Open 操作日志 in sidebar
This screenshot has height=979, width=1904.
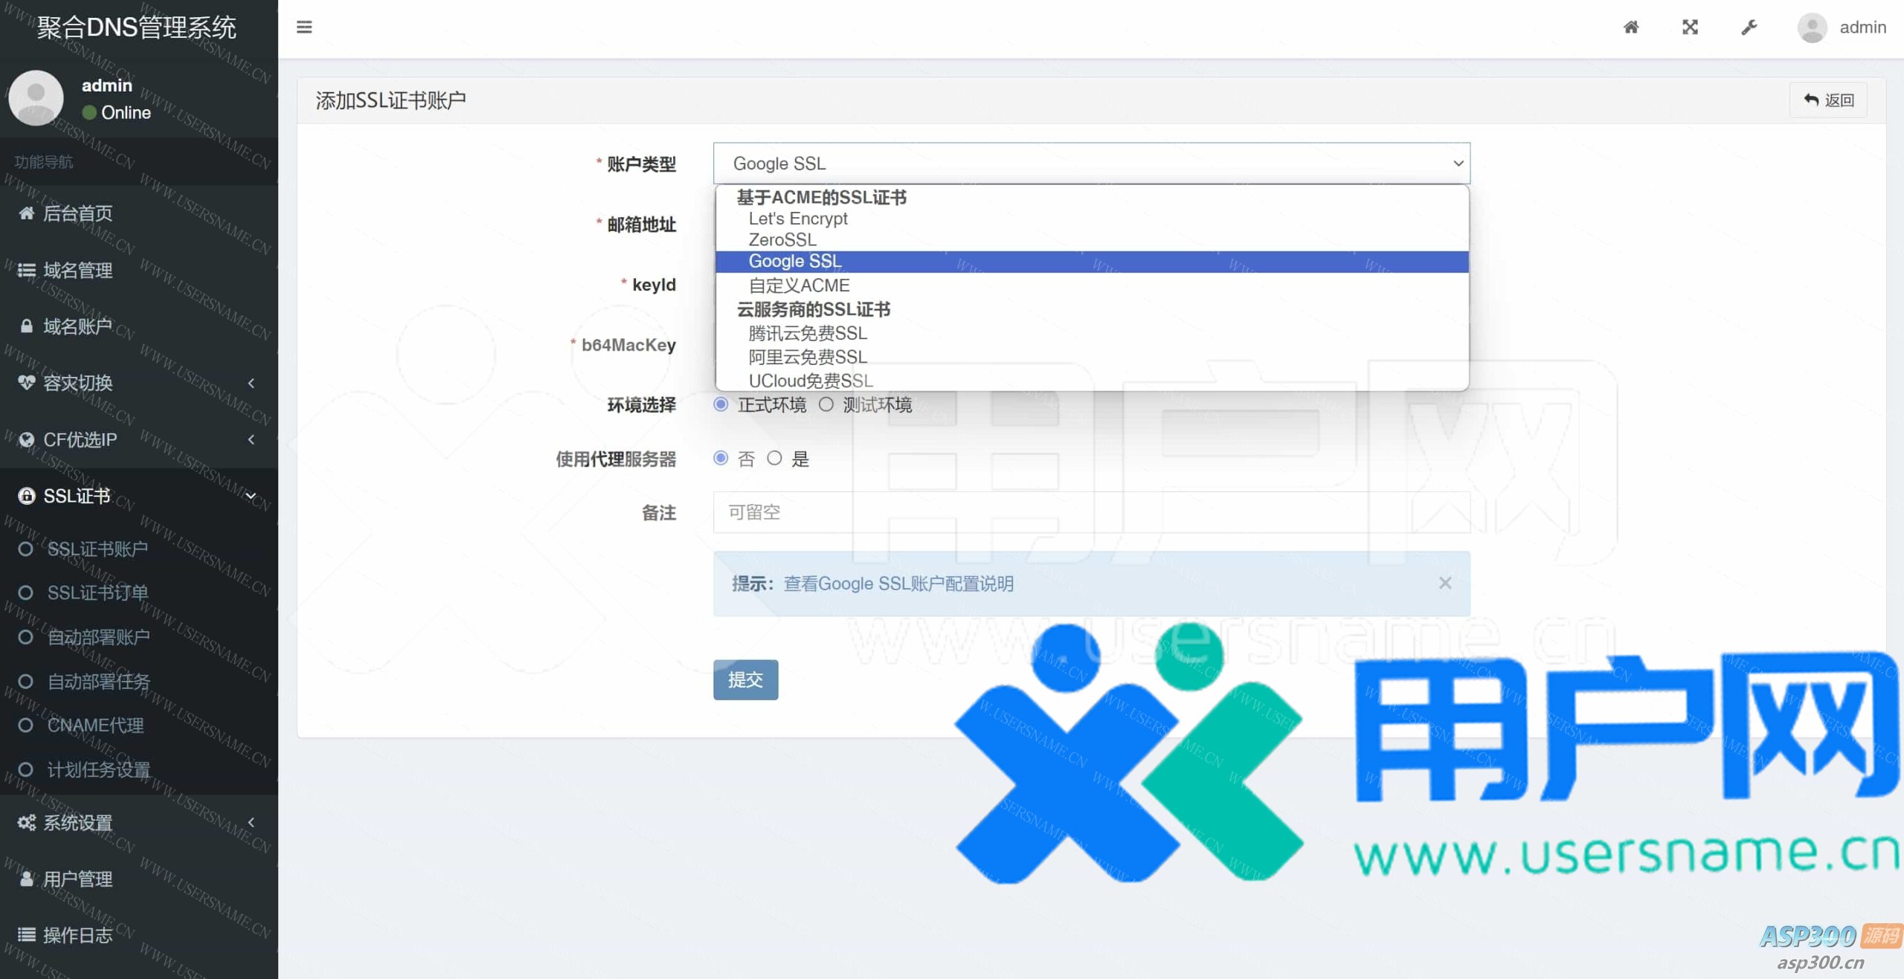click(x=77, y=935)
